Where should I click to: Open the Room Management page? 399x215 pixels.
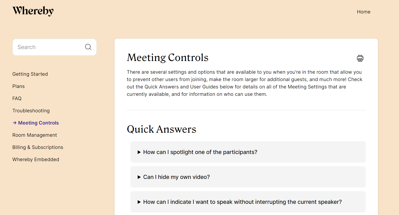tap(35, 135)
